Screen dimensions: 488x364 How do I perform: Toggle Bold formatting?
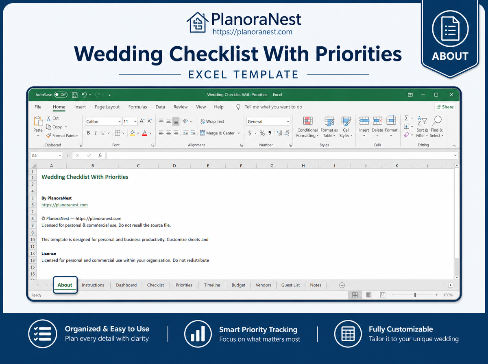(x=88, y=133)
